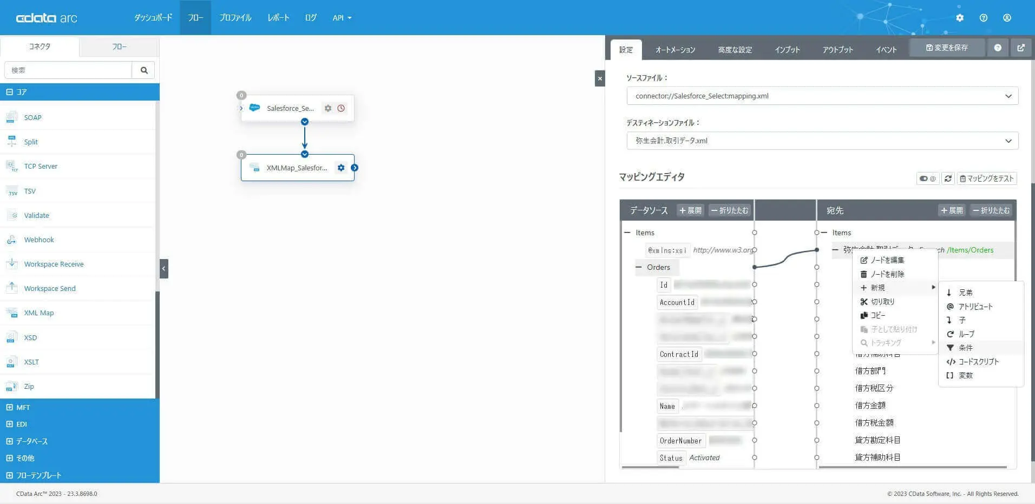Click the refresh mapping icon button

[x=948, y=178]
